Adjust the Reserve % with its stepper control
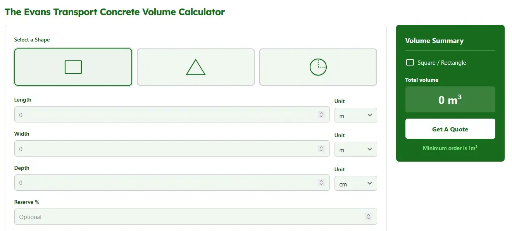This screenshot has width=512, height=231. pos(369,217)
